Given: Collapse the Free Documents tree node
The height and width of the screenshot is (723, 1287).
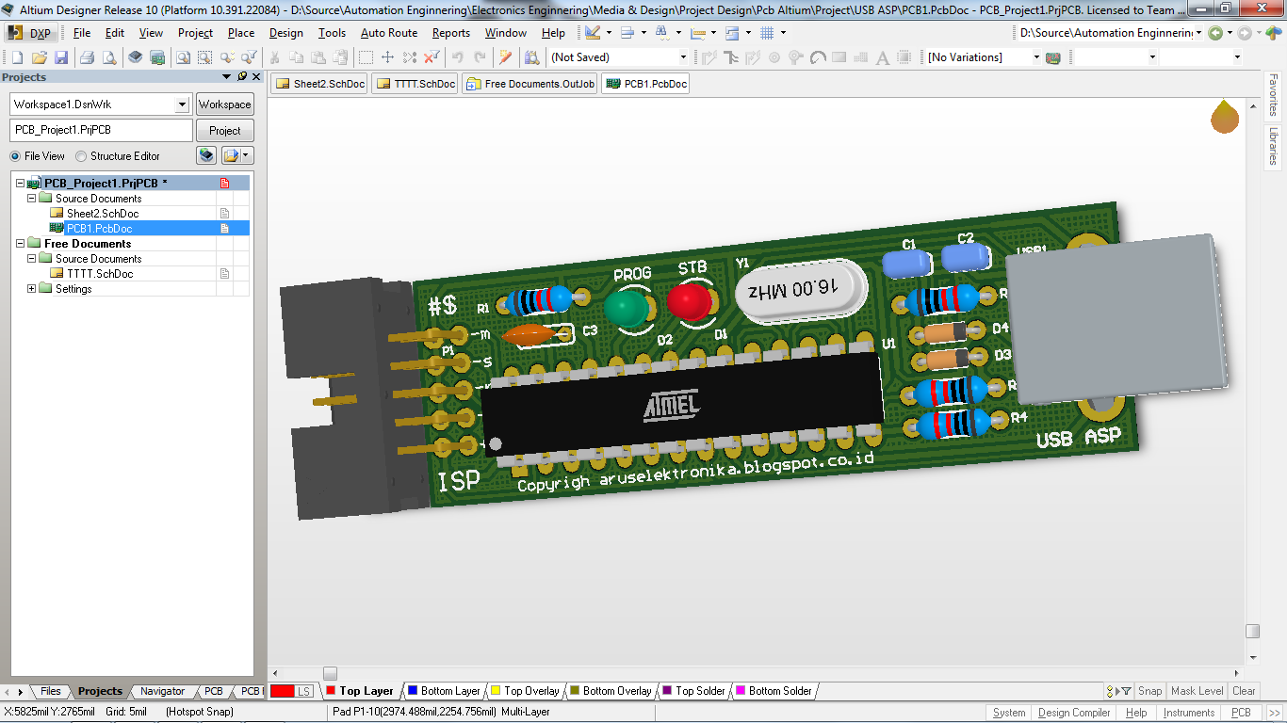Looking at the screenshot, I should pos(18,243).
